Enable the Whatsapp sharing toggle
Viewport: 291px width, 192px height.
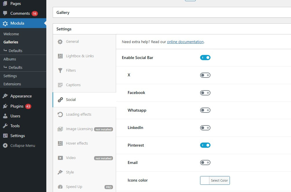coord(205,110)
